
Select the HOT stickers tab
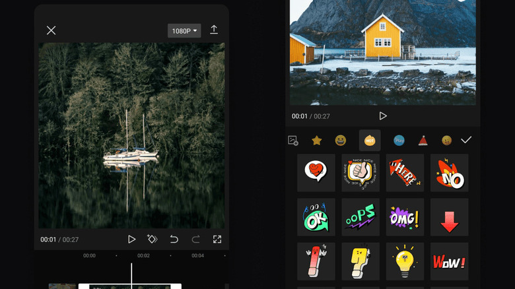pos(370,141)
